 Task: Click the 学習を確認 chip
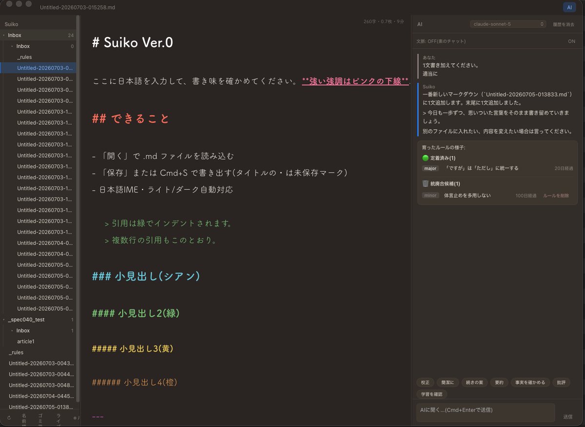431,394
